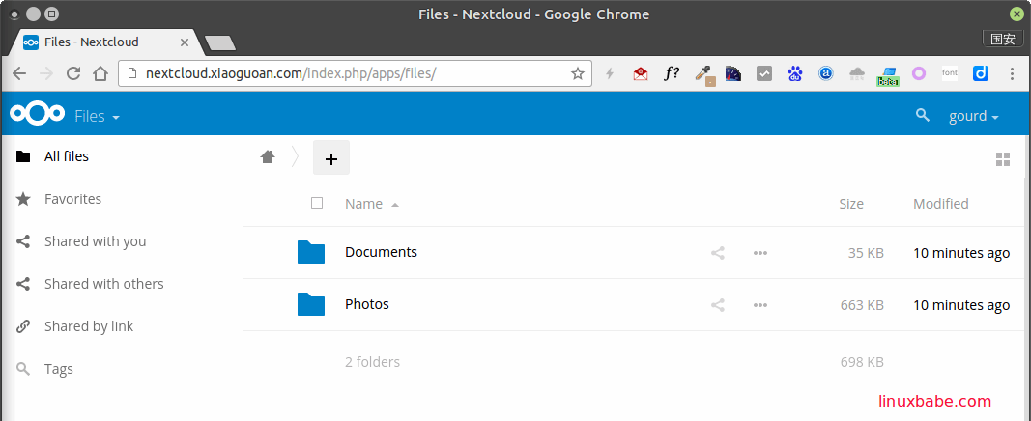Sort files by the Name column header
This screenshot has height=421, width=1031.
[x=364, y=204]
